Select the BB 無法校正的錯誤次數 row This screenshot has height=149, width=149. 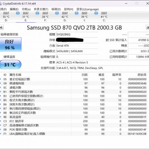74,113
